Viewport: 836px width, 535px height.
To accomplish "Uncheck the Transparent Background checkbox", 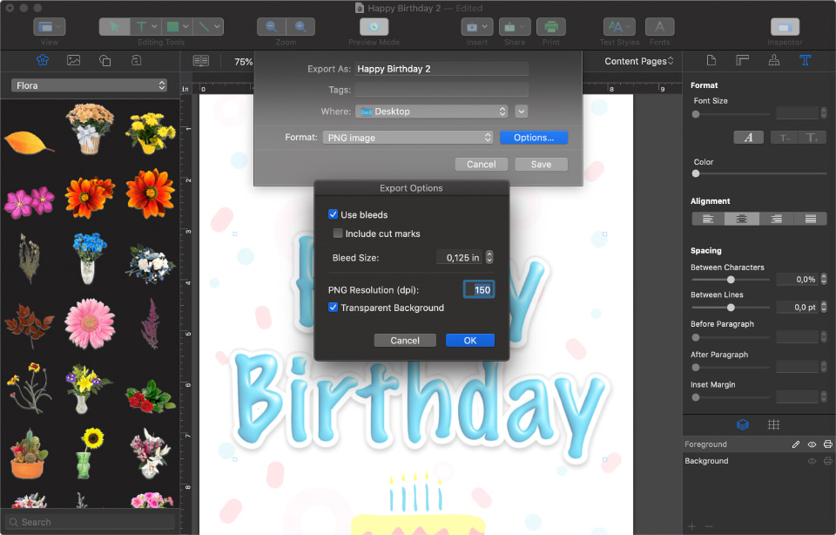I will [334, 308].
